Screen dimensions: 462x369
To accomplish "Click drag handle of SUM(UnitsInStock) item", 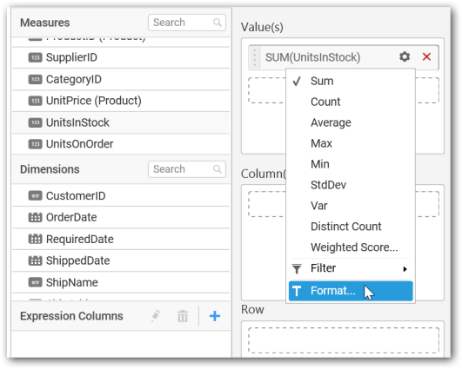I will click(255, 57).
